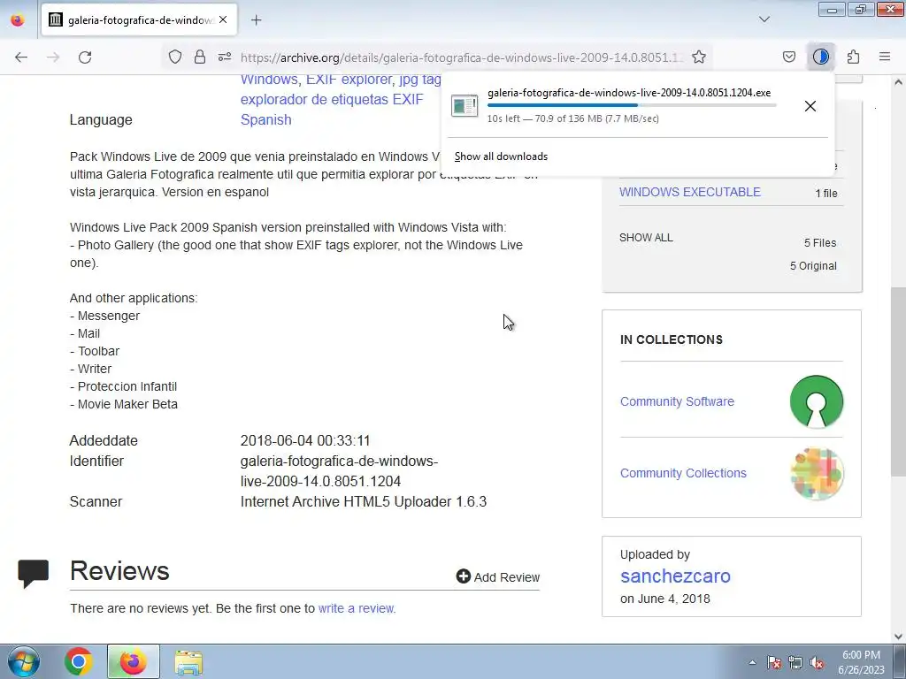Click the Reviews speech bubble icon
The image size is (906, 679).
(33, 573)
